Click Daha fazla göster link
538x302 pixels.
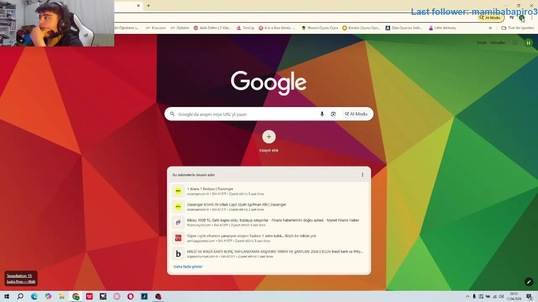(188, 267)
